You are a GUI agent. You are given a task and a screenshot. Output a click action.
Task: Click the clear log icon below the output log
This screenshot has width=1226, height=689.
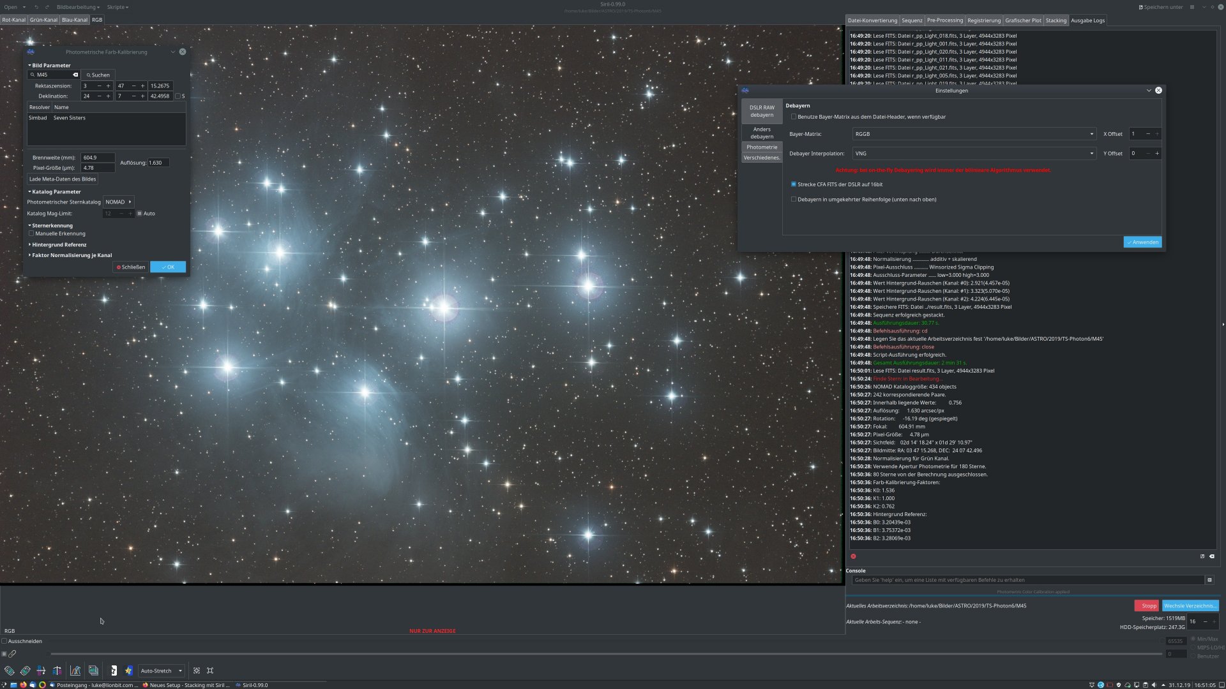point(1212,556)
